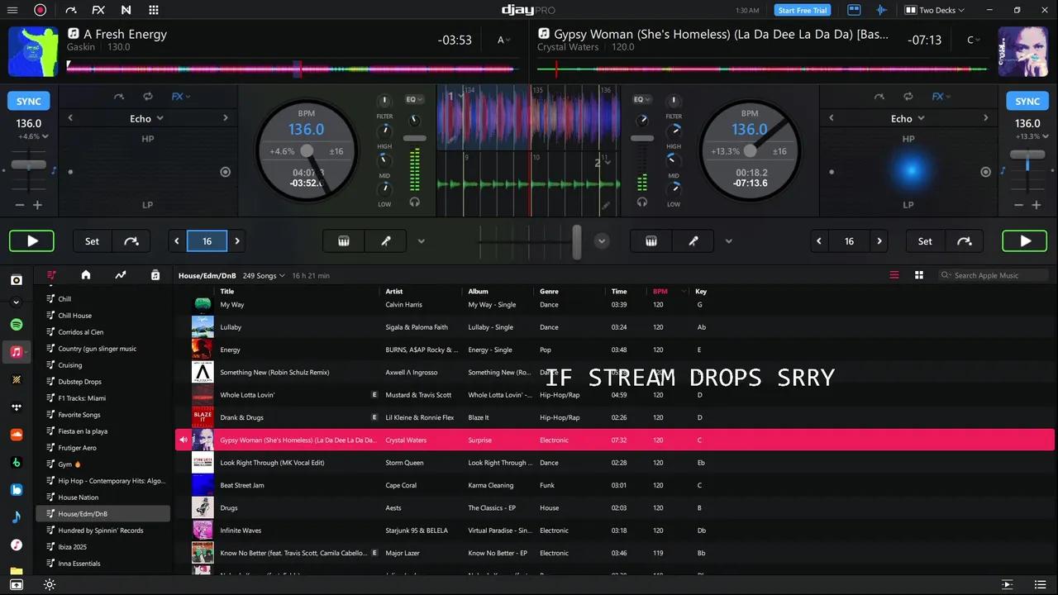Screen dimensions: 1058x595
Task: Go to the next effect on the left deck
Action: [225, 118]
